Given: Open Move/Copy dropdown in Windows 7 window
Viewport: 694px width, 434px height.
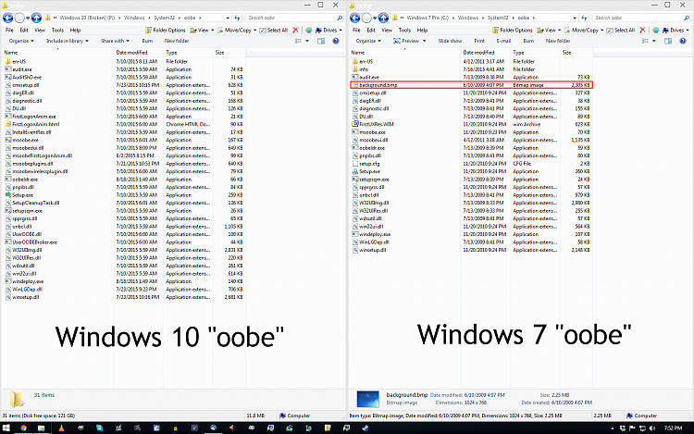Looking at the screenshot, I should [x=584, y=31].
